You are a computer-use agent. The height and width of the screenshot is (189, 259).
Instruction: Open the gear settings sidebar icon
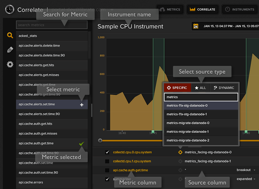(x=10, y=65)
